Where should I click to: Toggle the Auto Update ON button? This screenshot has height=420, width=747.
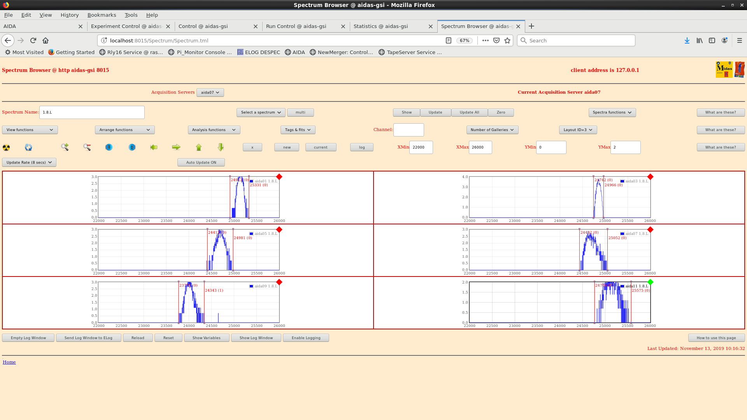pyautogui.click(x=201, y=163)
